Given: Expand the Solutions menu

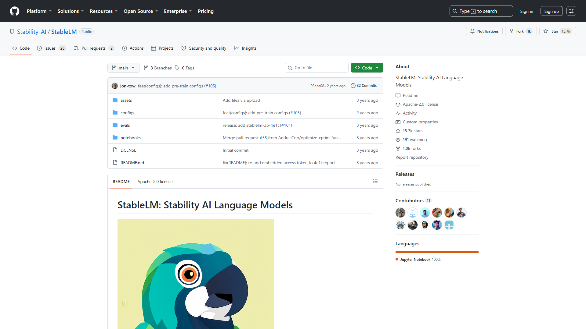Looking at the screenshot, I should coord(71,11).
